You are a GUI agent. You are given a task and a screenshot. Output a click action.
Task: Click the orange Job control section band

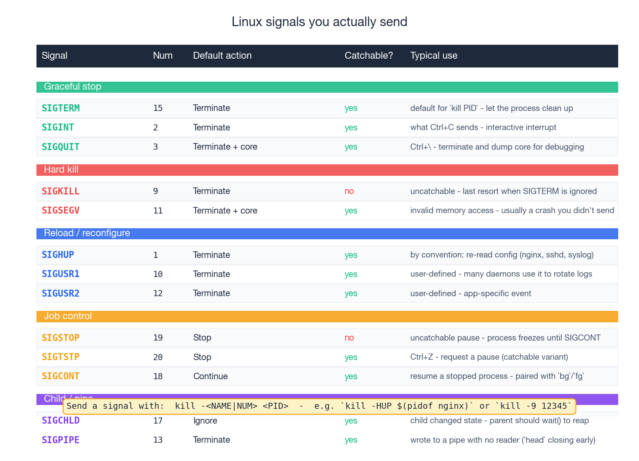[x=327, y=317]
